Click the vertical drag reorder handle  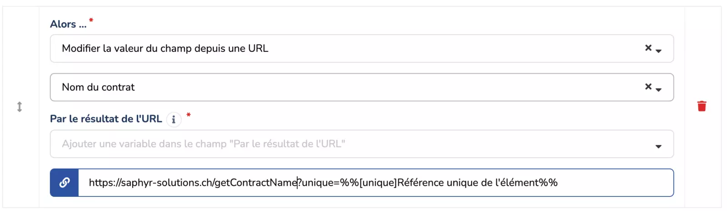click(20, 107)
